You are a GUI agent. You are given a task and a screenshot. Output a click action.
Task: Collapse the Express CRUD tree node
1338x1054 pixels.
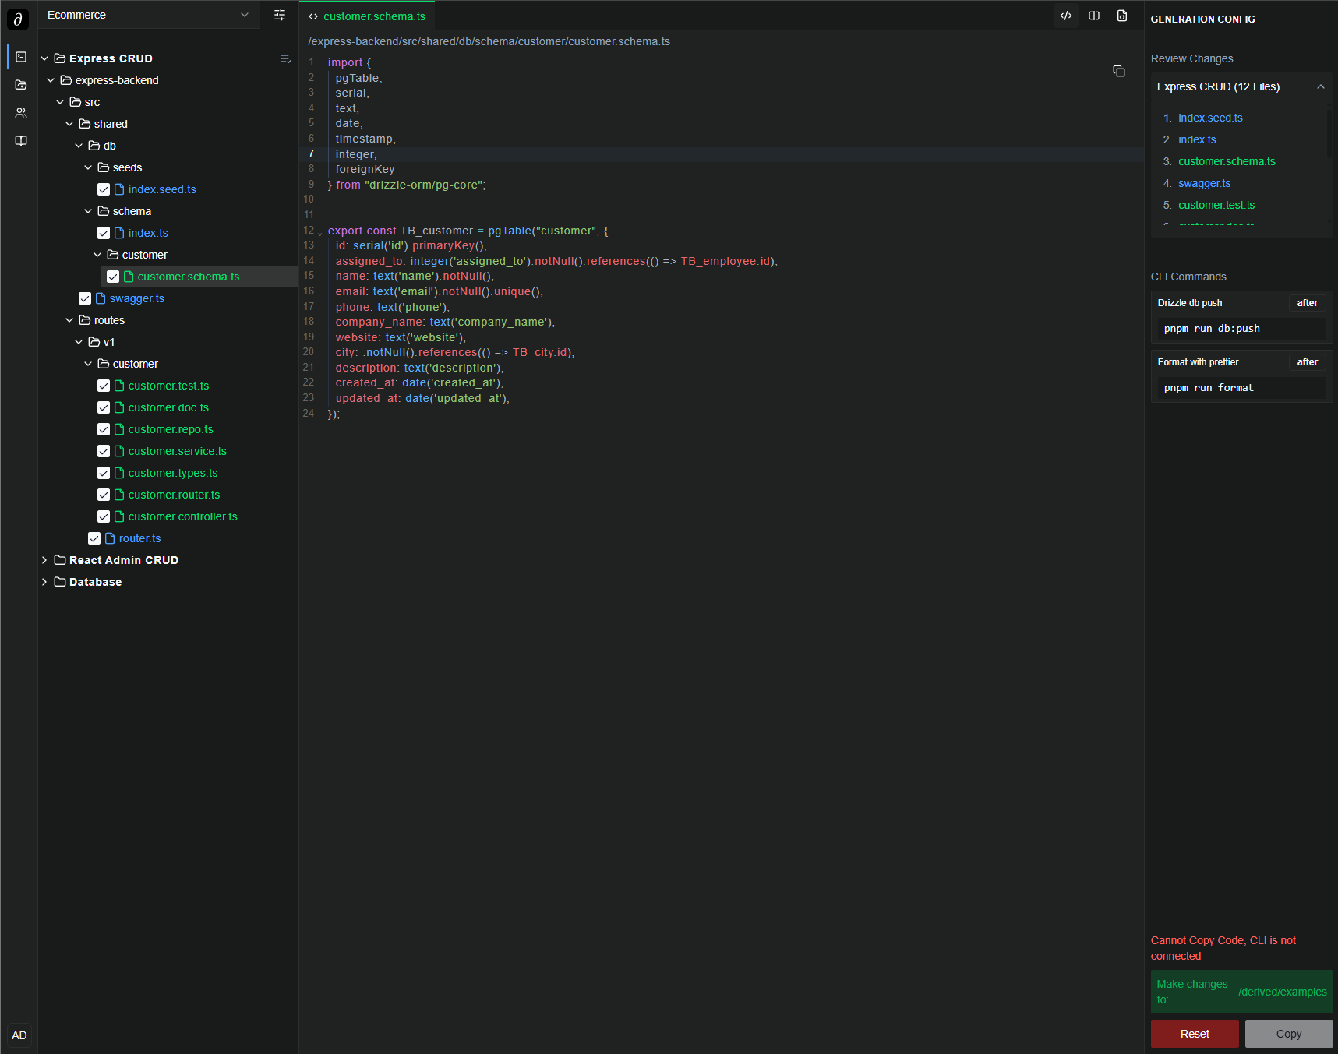[x=44, y=58]
